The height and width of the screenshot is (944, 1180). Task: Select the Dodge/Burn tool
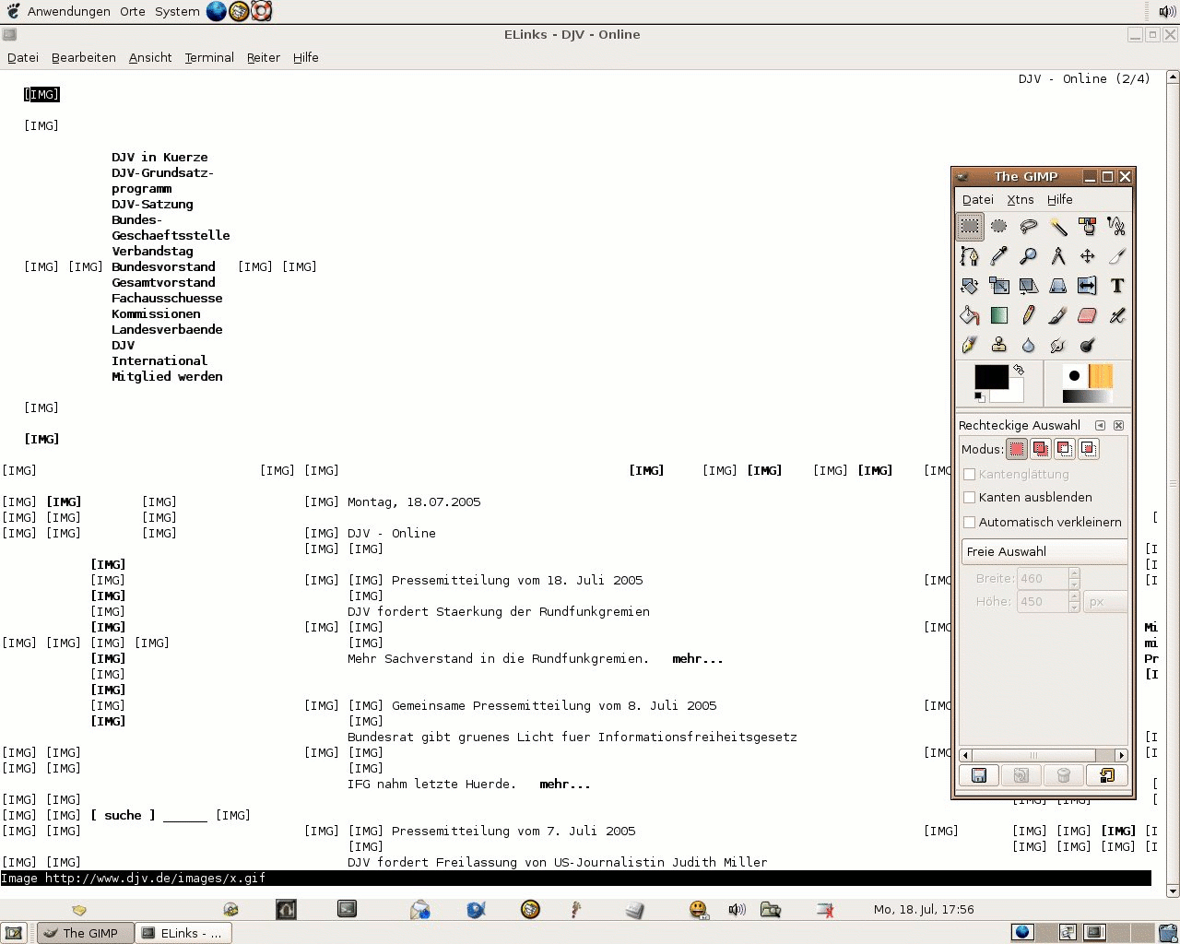click(x=1088, y=345)
